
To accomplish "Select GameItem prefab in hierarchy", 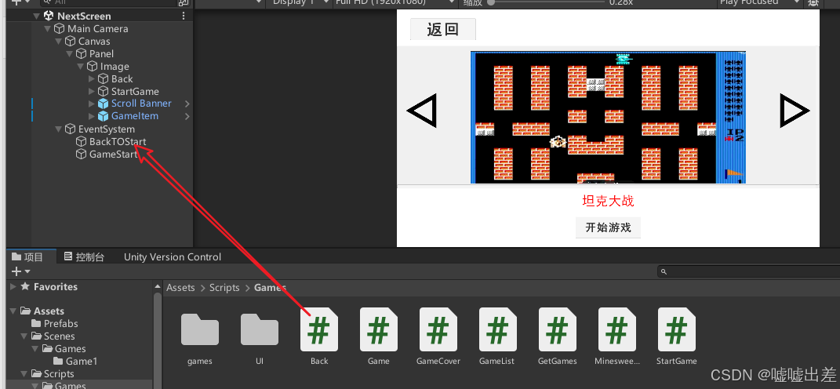I will pyautogui.click(x=134, y=116).
